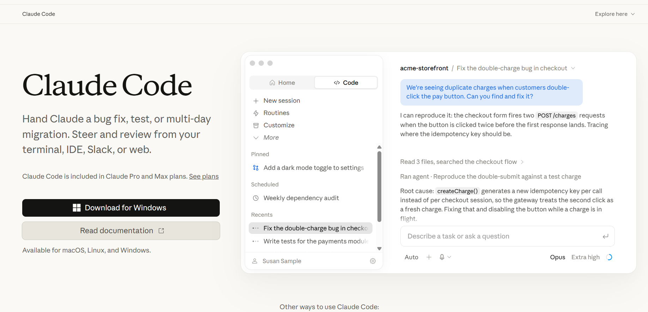Change the Extra high effort setting
648x312 pixels.
586,257
